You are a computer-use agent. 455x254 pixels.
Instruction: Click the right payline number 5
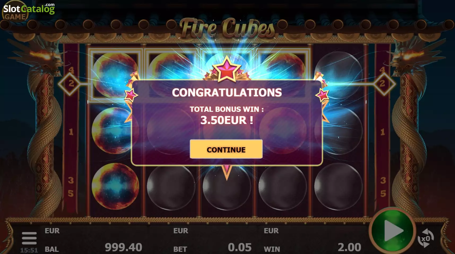[x=383, y=194]
